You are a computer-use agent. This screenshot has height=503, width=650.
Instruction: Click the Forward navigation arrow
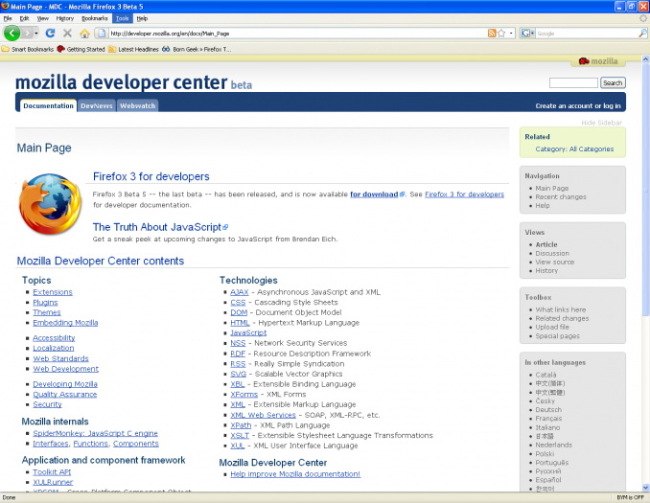tap(28, 34)
